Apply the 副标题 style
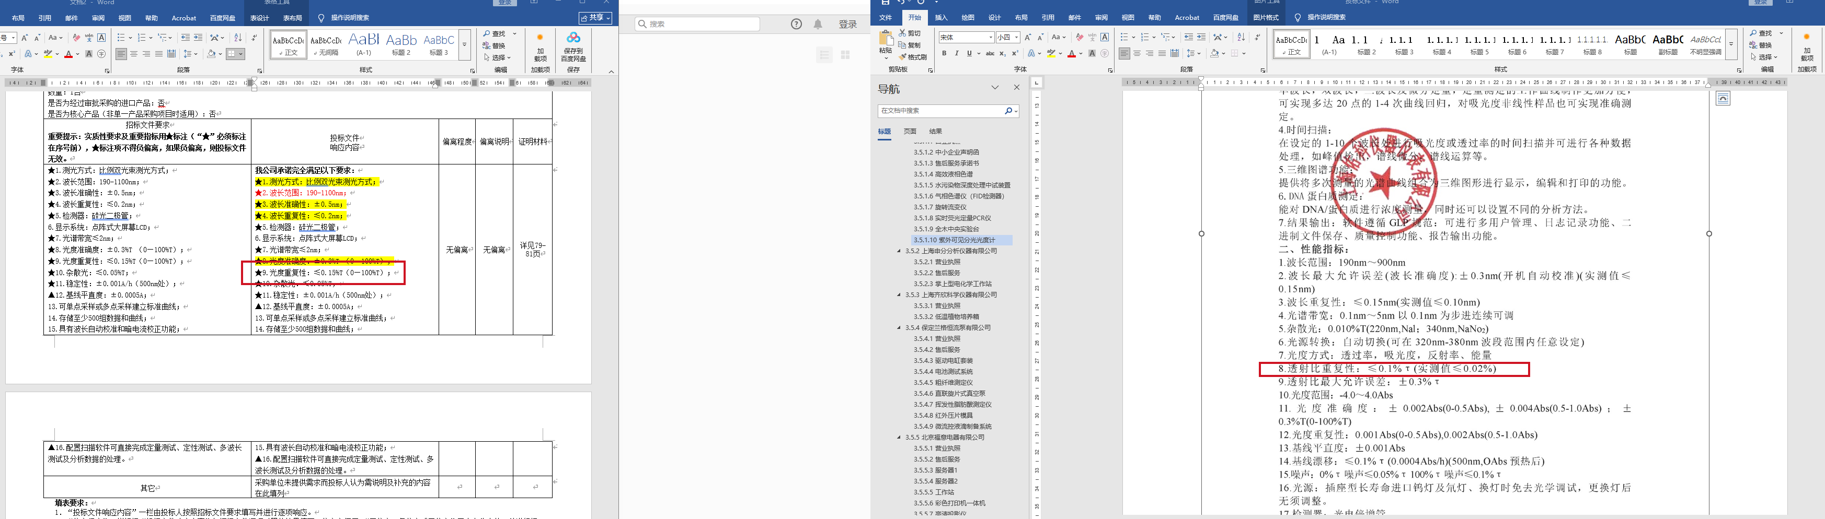The height and width of the screenshot is (519, 1825). [x=1668, y=44]
